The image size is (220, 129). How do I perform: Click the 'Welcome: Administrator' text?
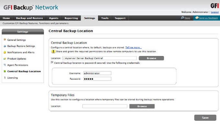coord(195,12)
